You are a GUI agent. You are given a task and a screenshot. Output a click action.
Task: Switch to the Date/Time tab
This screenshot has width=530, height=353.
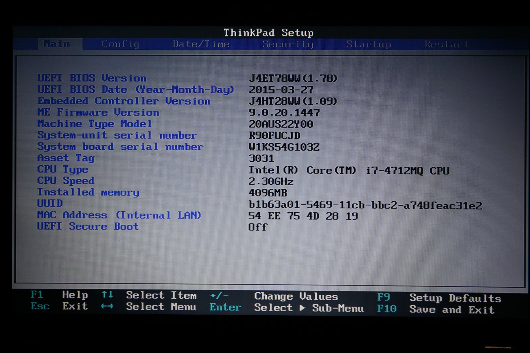click(x=201, y=44)
